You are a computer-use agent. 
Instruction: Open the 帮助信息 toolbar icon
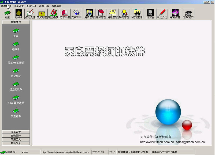tap(175, 14)
